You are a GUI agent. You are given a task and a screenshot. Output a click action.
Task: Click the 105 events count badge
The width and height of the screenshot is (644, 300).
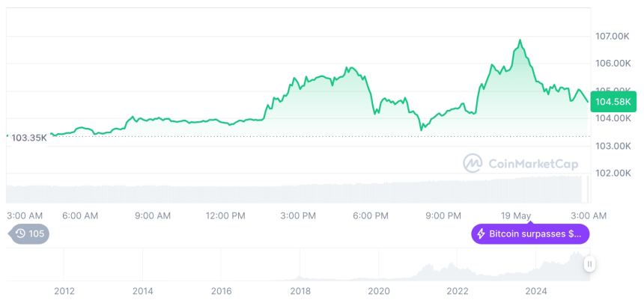point(36,234)
